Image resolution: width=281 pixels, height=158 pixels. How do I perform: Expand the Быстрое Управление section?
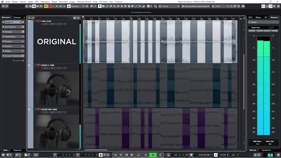click(x=13, y=56)
